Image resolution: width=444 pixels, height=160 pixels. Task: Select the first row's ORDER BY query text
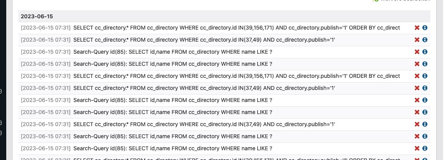[236, 28]
